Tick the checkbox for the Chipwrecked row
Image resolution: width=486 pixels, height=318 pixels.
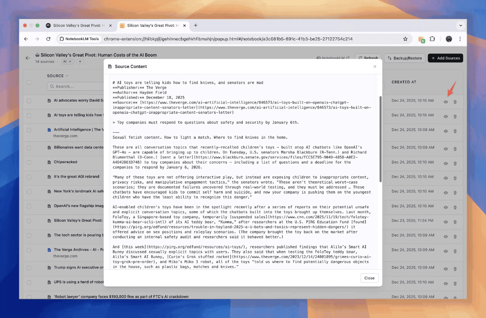(29, 162)
